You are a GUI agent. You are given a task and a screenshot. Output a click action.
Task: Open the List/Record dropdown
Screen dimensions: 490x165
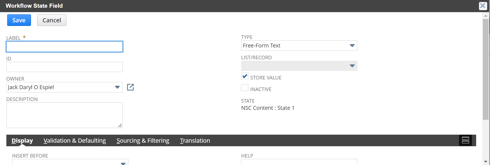(x=299, y=66)
